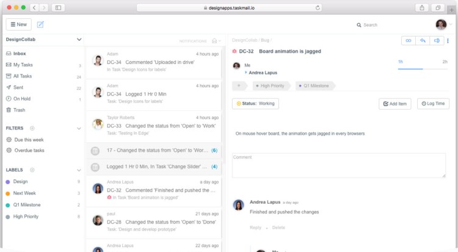Click into the Comment text box

pyautogui.click(x=339, y=165)
